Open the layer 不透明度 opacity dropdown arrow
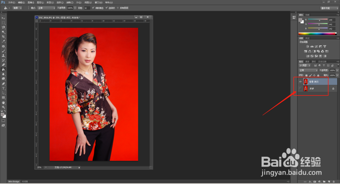 (x=337, y=70)
